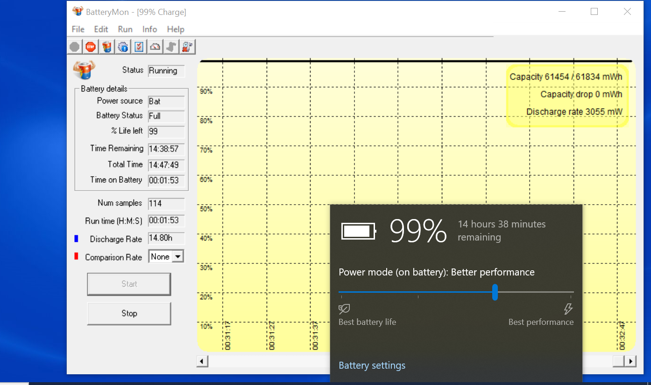Screen dimensions: 651x385
Task: Click the battery icon in power flyout
Action: 359,231
